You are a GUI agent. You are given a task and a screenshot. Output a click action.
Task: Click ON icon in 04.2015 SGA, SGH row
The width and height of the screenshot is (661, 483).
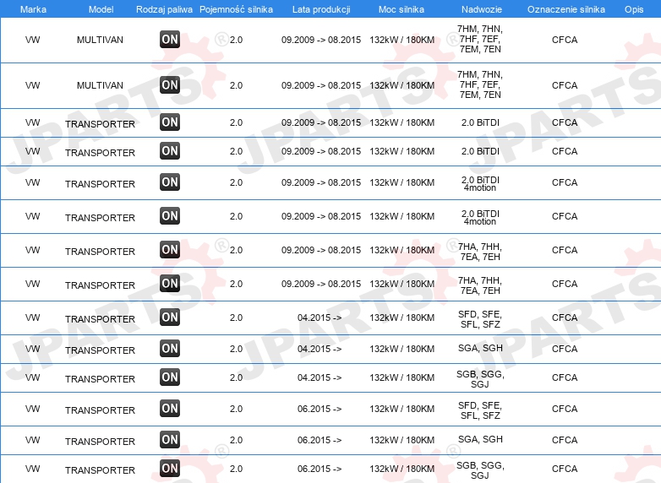pyautogui.click(x=170, y=348)
